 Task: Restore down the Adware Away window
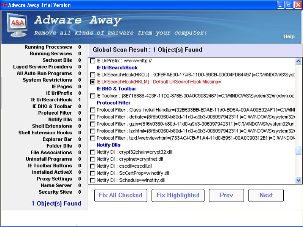(x=289, y=5)
